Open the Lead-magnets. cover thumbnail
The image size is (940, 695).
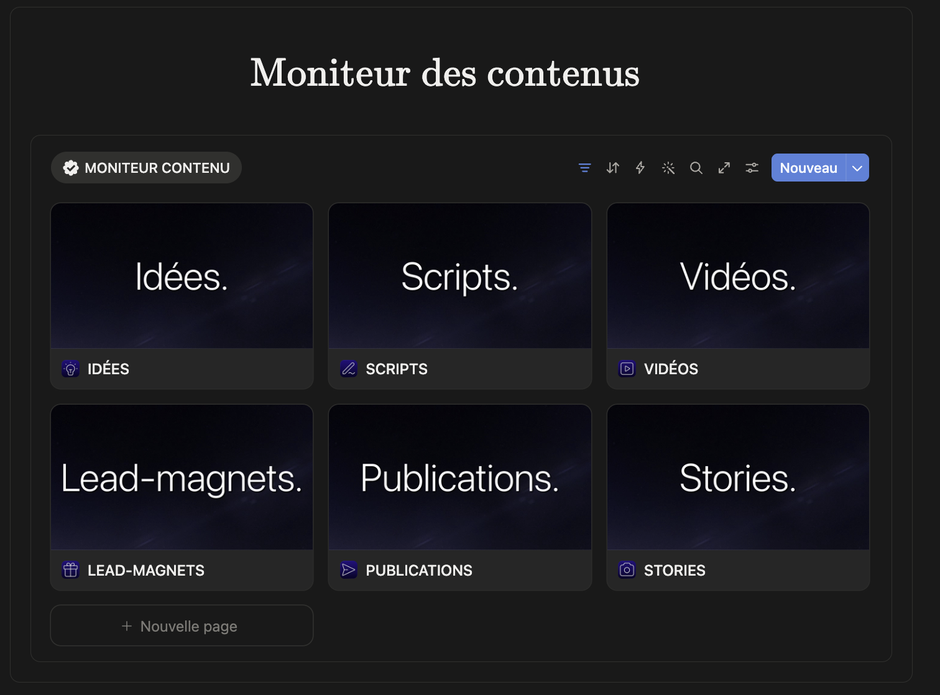(182, 477)
